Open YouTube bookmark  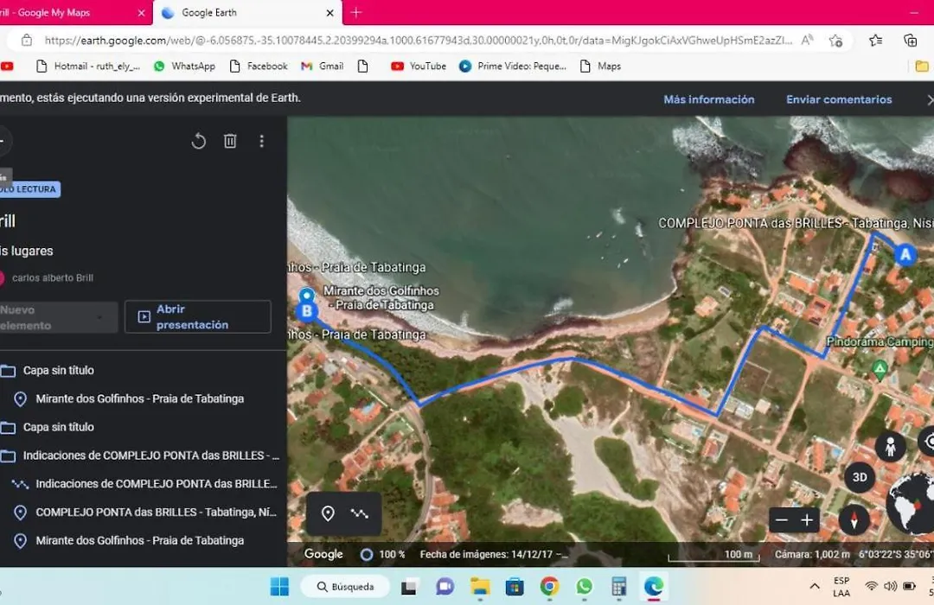point(419,66)
